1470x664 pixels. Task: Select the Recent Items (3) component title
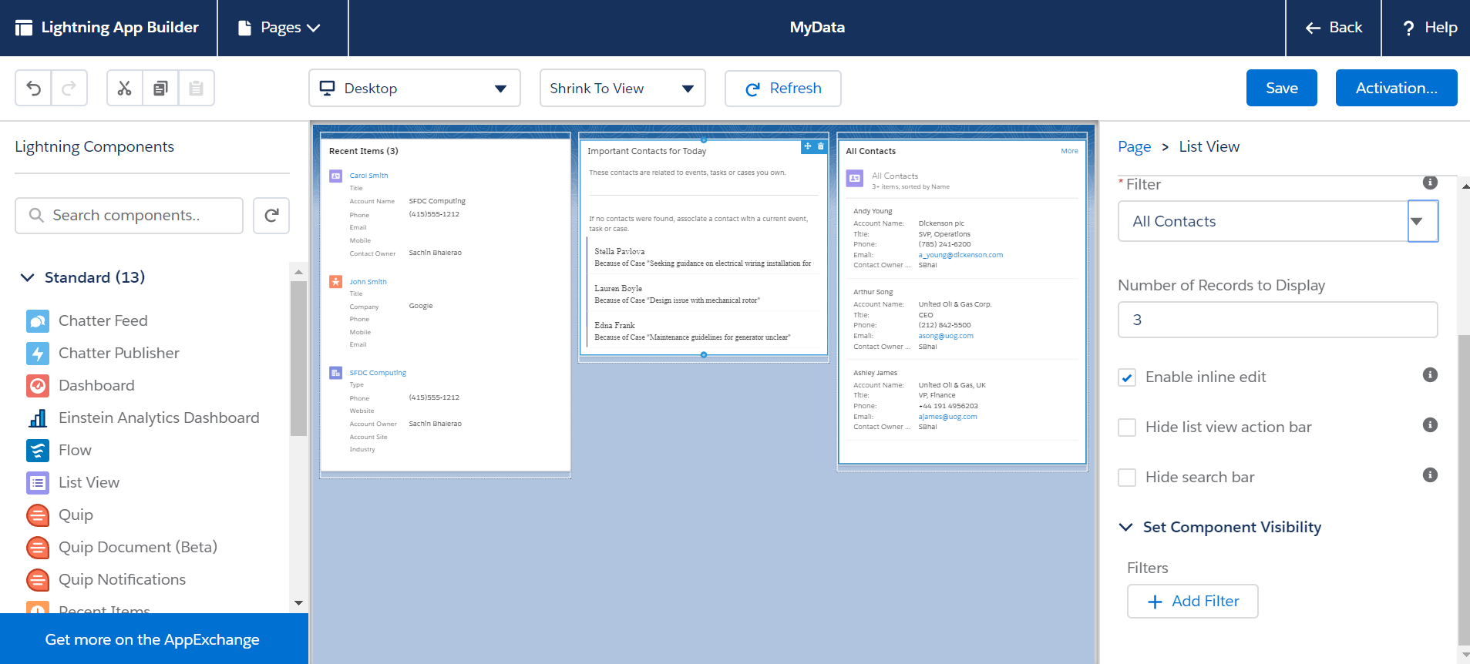pyautogui.click(x=364, y=151)
